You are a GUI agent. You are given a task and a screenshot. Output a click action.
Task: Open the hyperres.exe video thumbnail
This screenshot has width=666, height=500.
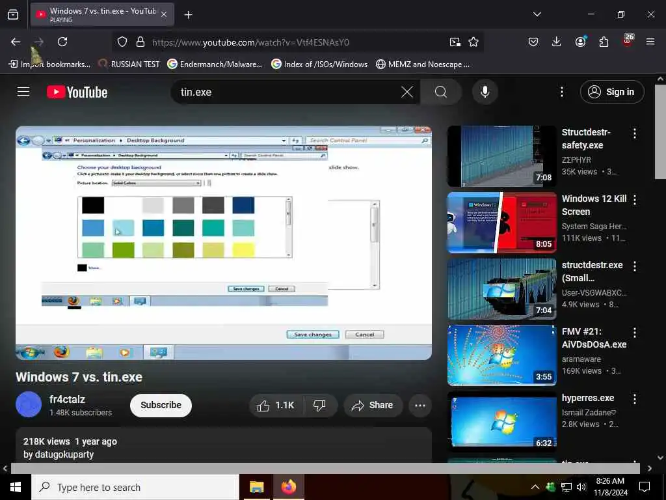[501, 421]
